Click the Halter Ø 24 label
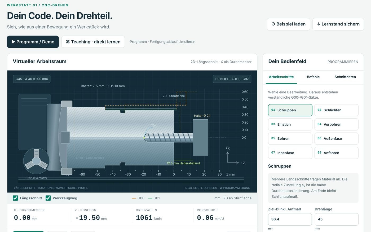This screenshot has height=232, width=371. coord(202,116)
